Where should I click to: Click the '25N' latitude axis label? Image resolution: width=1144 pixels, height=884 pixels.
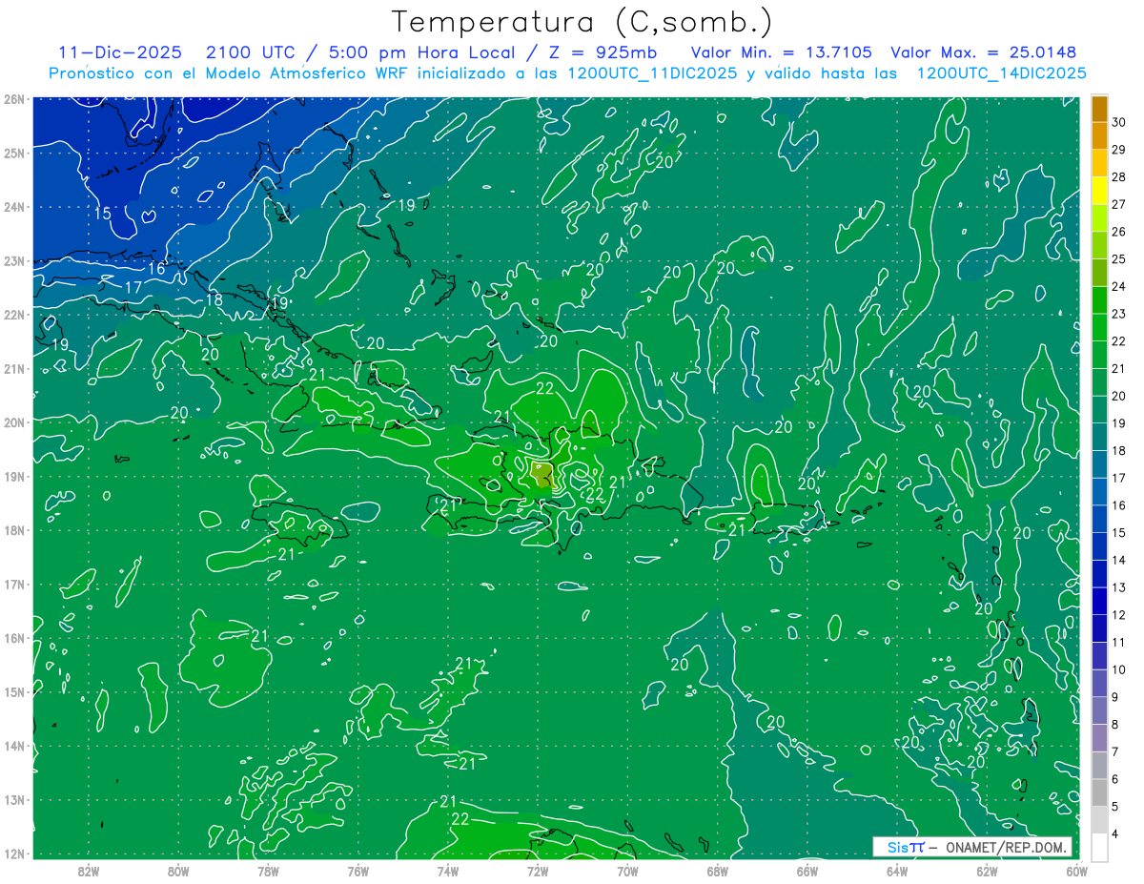point(13,153)
